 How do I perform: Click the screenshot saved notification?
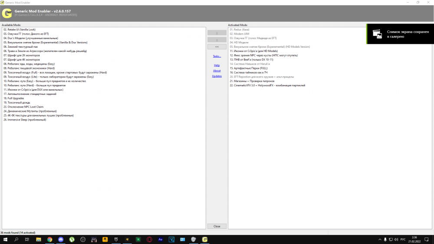[x=400, y=34]
